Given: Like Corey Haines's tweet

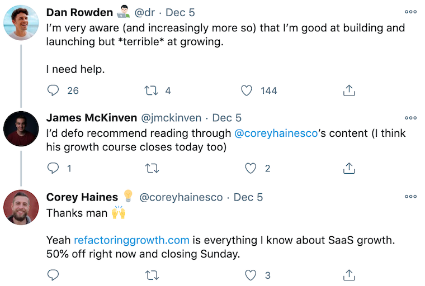Looking at the screenshot, I should coord(251,275).
